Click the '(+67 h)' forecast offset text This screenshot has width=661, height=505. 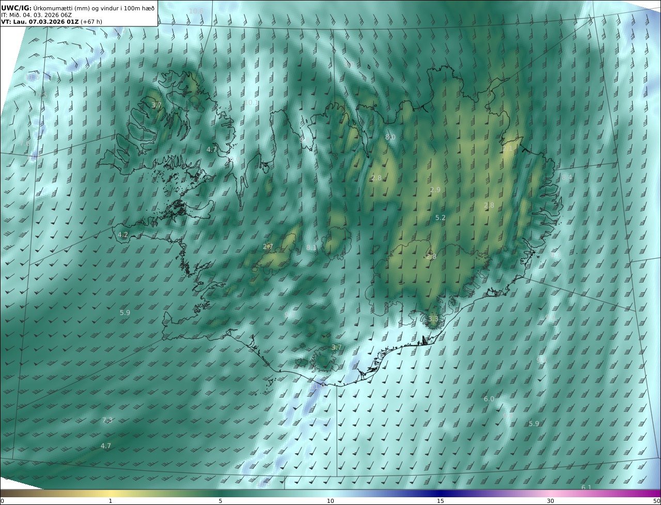(91, 22)
